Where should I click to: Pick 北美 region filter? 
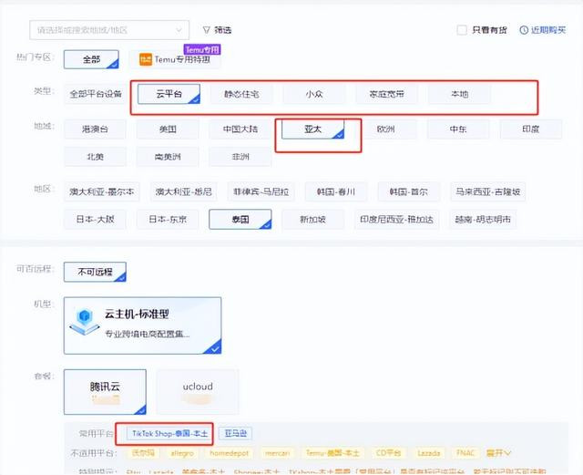(95, 157)
